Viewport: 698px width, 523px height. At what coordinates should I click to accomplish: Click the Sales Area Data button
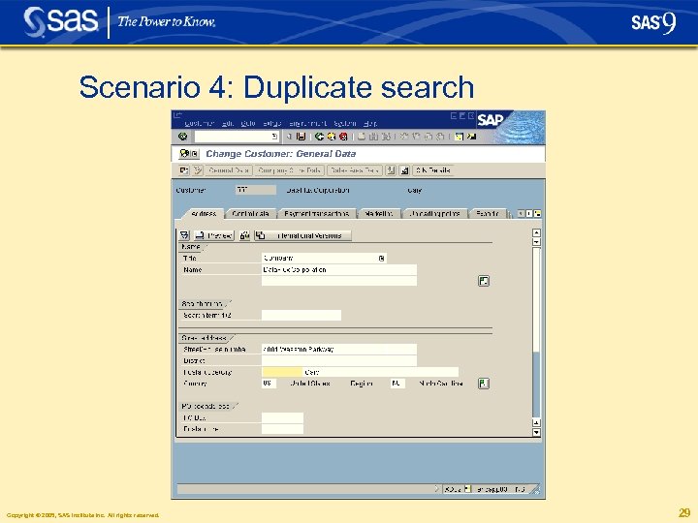tap(355, 170)
